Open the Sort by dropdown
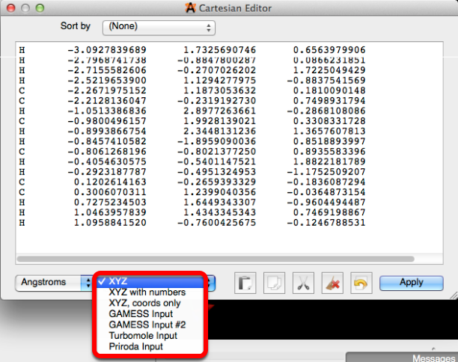 coord(158,27)
